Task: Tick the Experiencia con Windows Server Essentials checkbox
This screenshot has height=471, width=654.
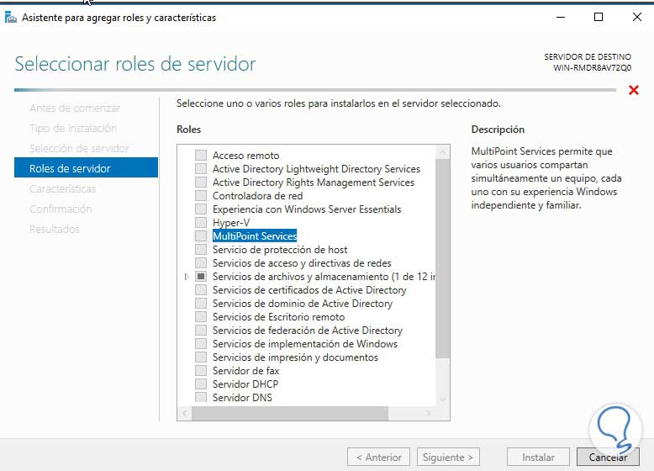Action: tap(201, 209)
